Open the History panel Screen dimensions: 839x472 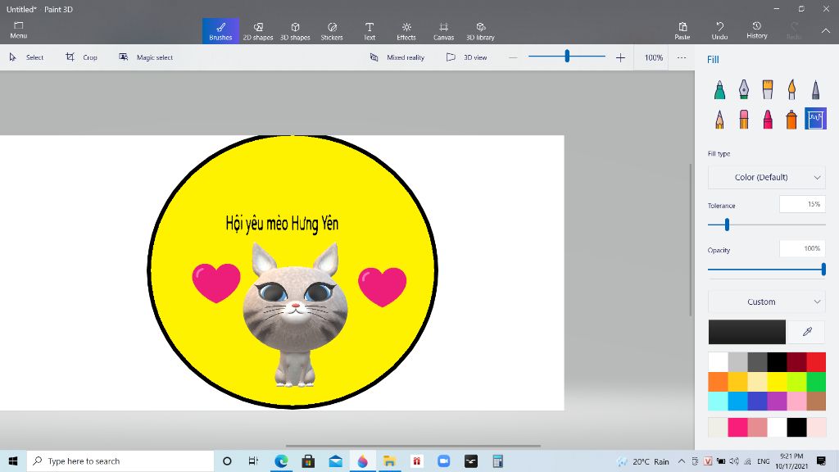[x=756, y=30]
